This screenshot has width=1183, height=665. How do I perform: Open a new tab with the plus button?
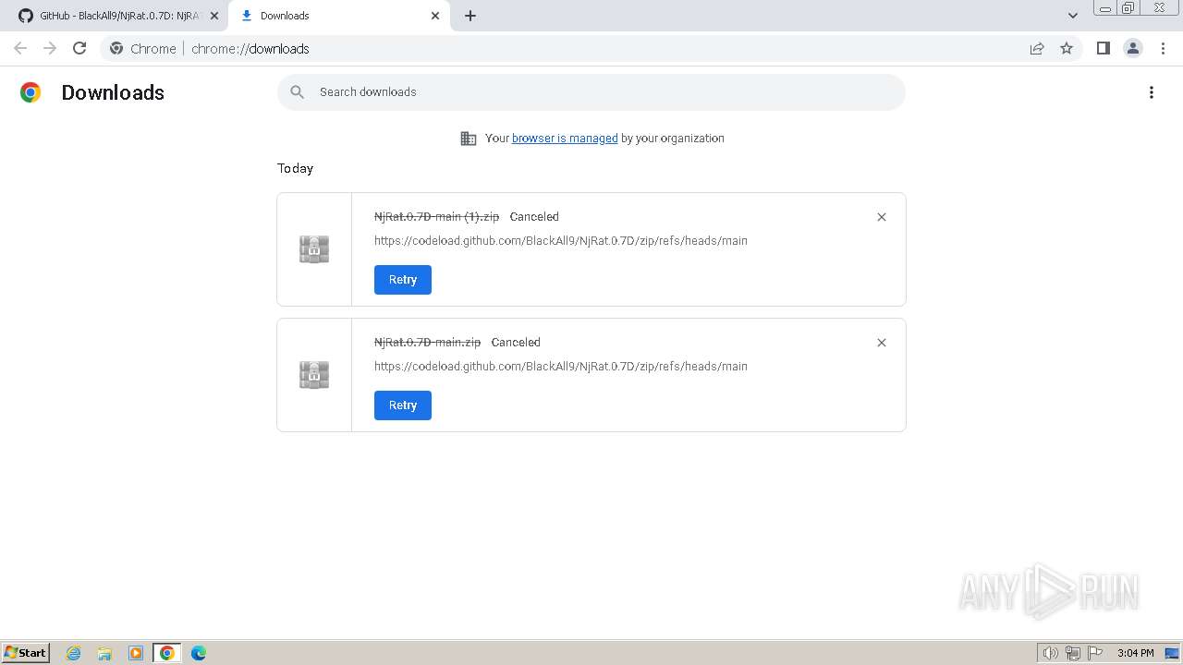point(470,16)
